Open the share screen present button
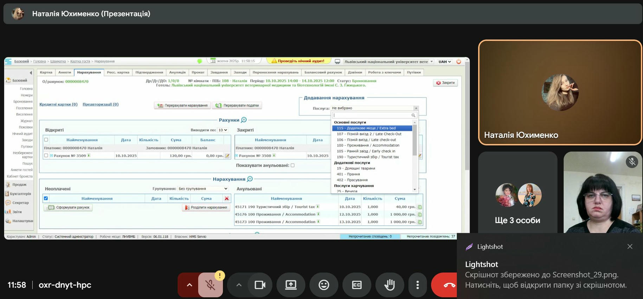643x299 pixels. tap(291, 285)
